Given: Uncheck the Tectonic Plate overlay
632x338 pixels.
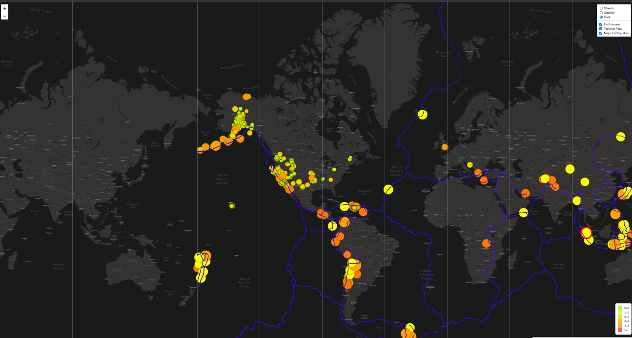Looking at the screenshot, I should (x=601, y=29).
